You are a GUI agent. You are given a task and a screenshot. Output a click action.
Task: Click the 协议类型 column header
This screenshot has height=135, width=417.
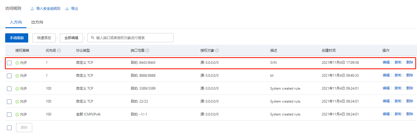(83, 51)
